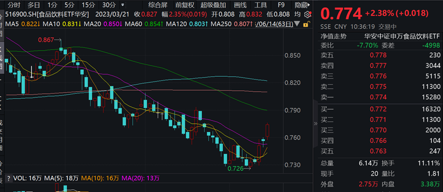Image resolution: width=443 pixels, height=192 pixels.
Task: Click the 量比 1.81 value
Action: pyautogui.click(x=434, y=174)
